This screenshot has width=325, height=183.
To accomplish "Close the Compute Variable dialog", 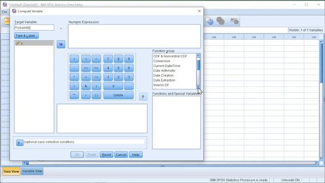I will coord(199,11).
